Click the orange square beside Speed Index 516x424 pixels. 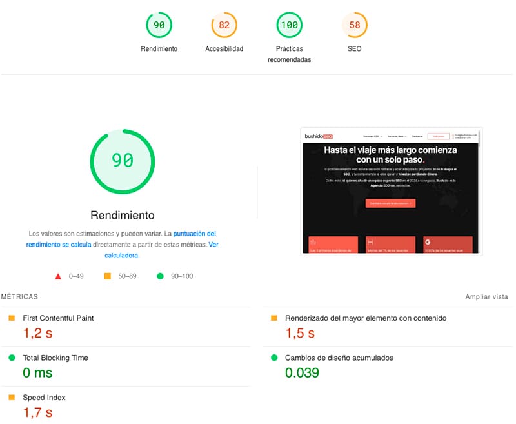click(x=11, y=398)
